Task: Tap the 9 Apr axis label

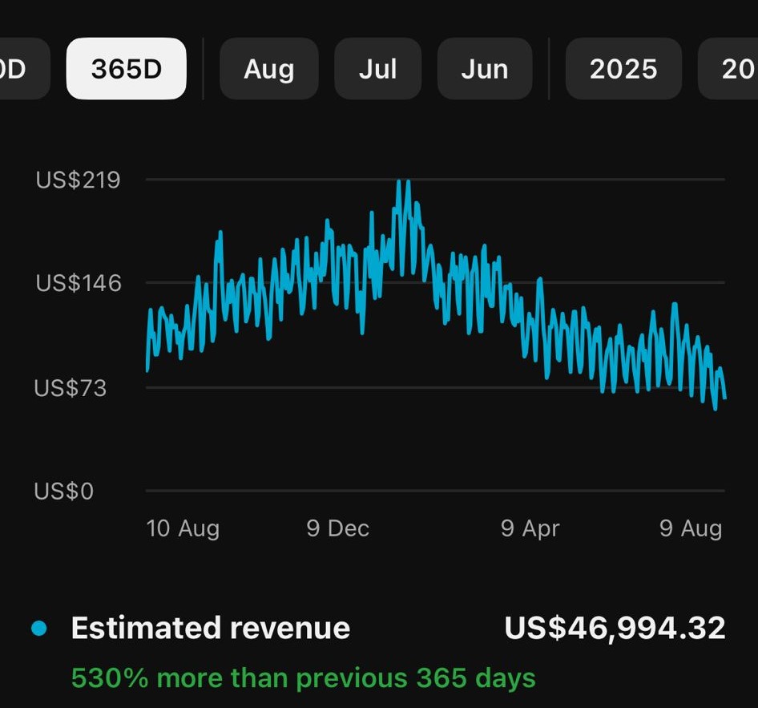Action: 530,528
